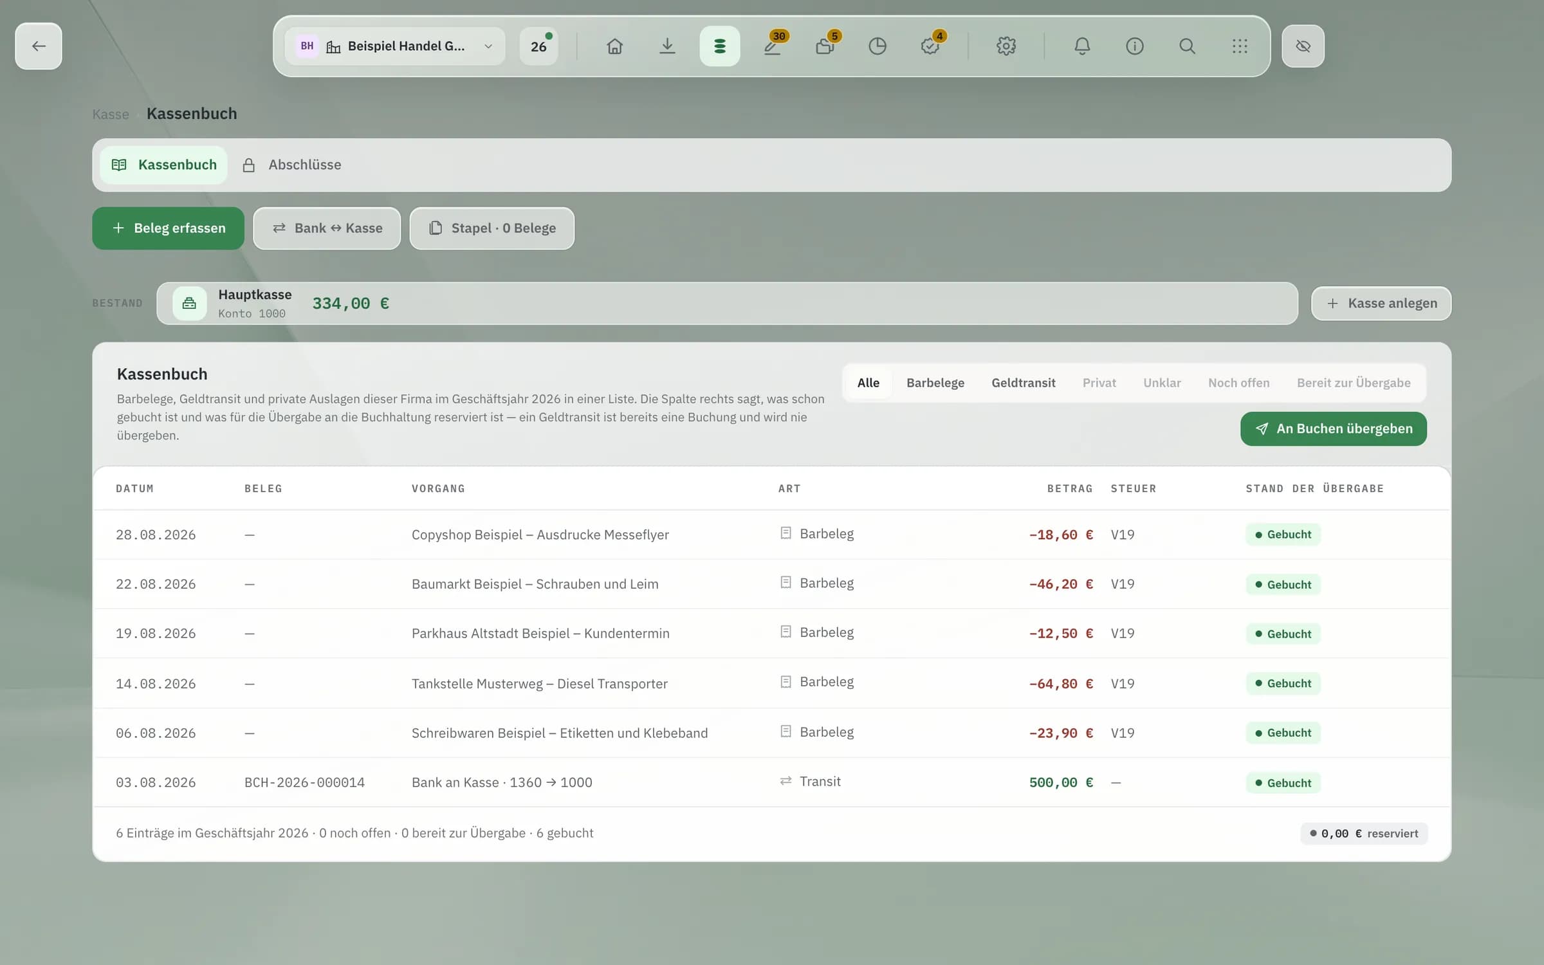Open the pie chart reports icon

point(878,46)
